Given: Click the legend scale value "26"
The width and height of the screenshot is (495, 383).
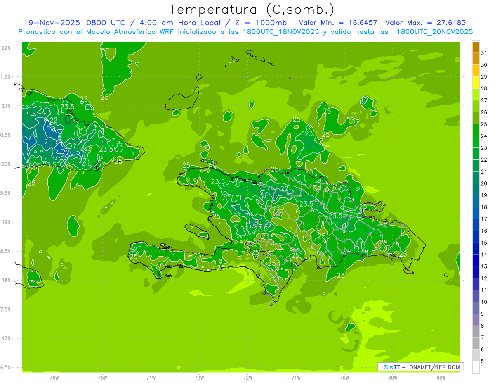Looking at the screenshot, I should 484,112.
